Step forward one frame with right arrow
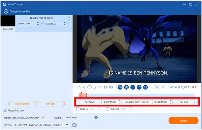Image resolution: width=202 pixels, height=130 pixels. point(95,87)
